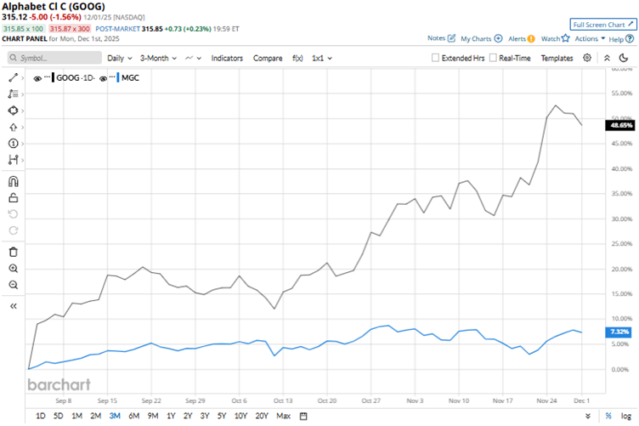
Task: Open chart settings gear
Action: 587,58
